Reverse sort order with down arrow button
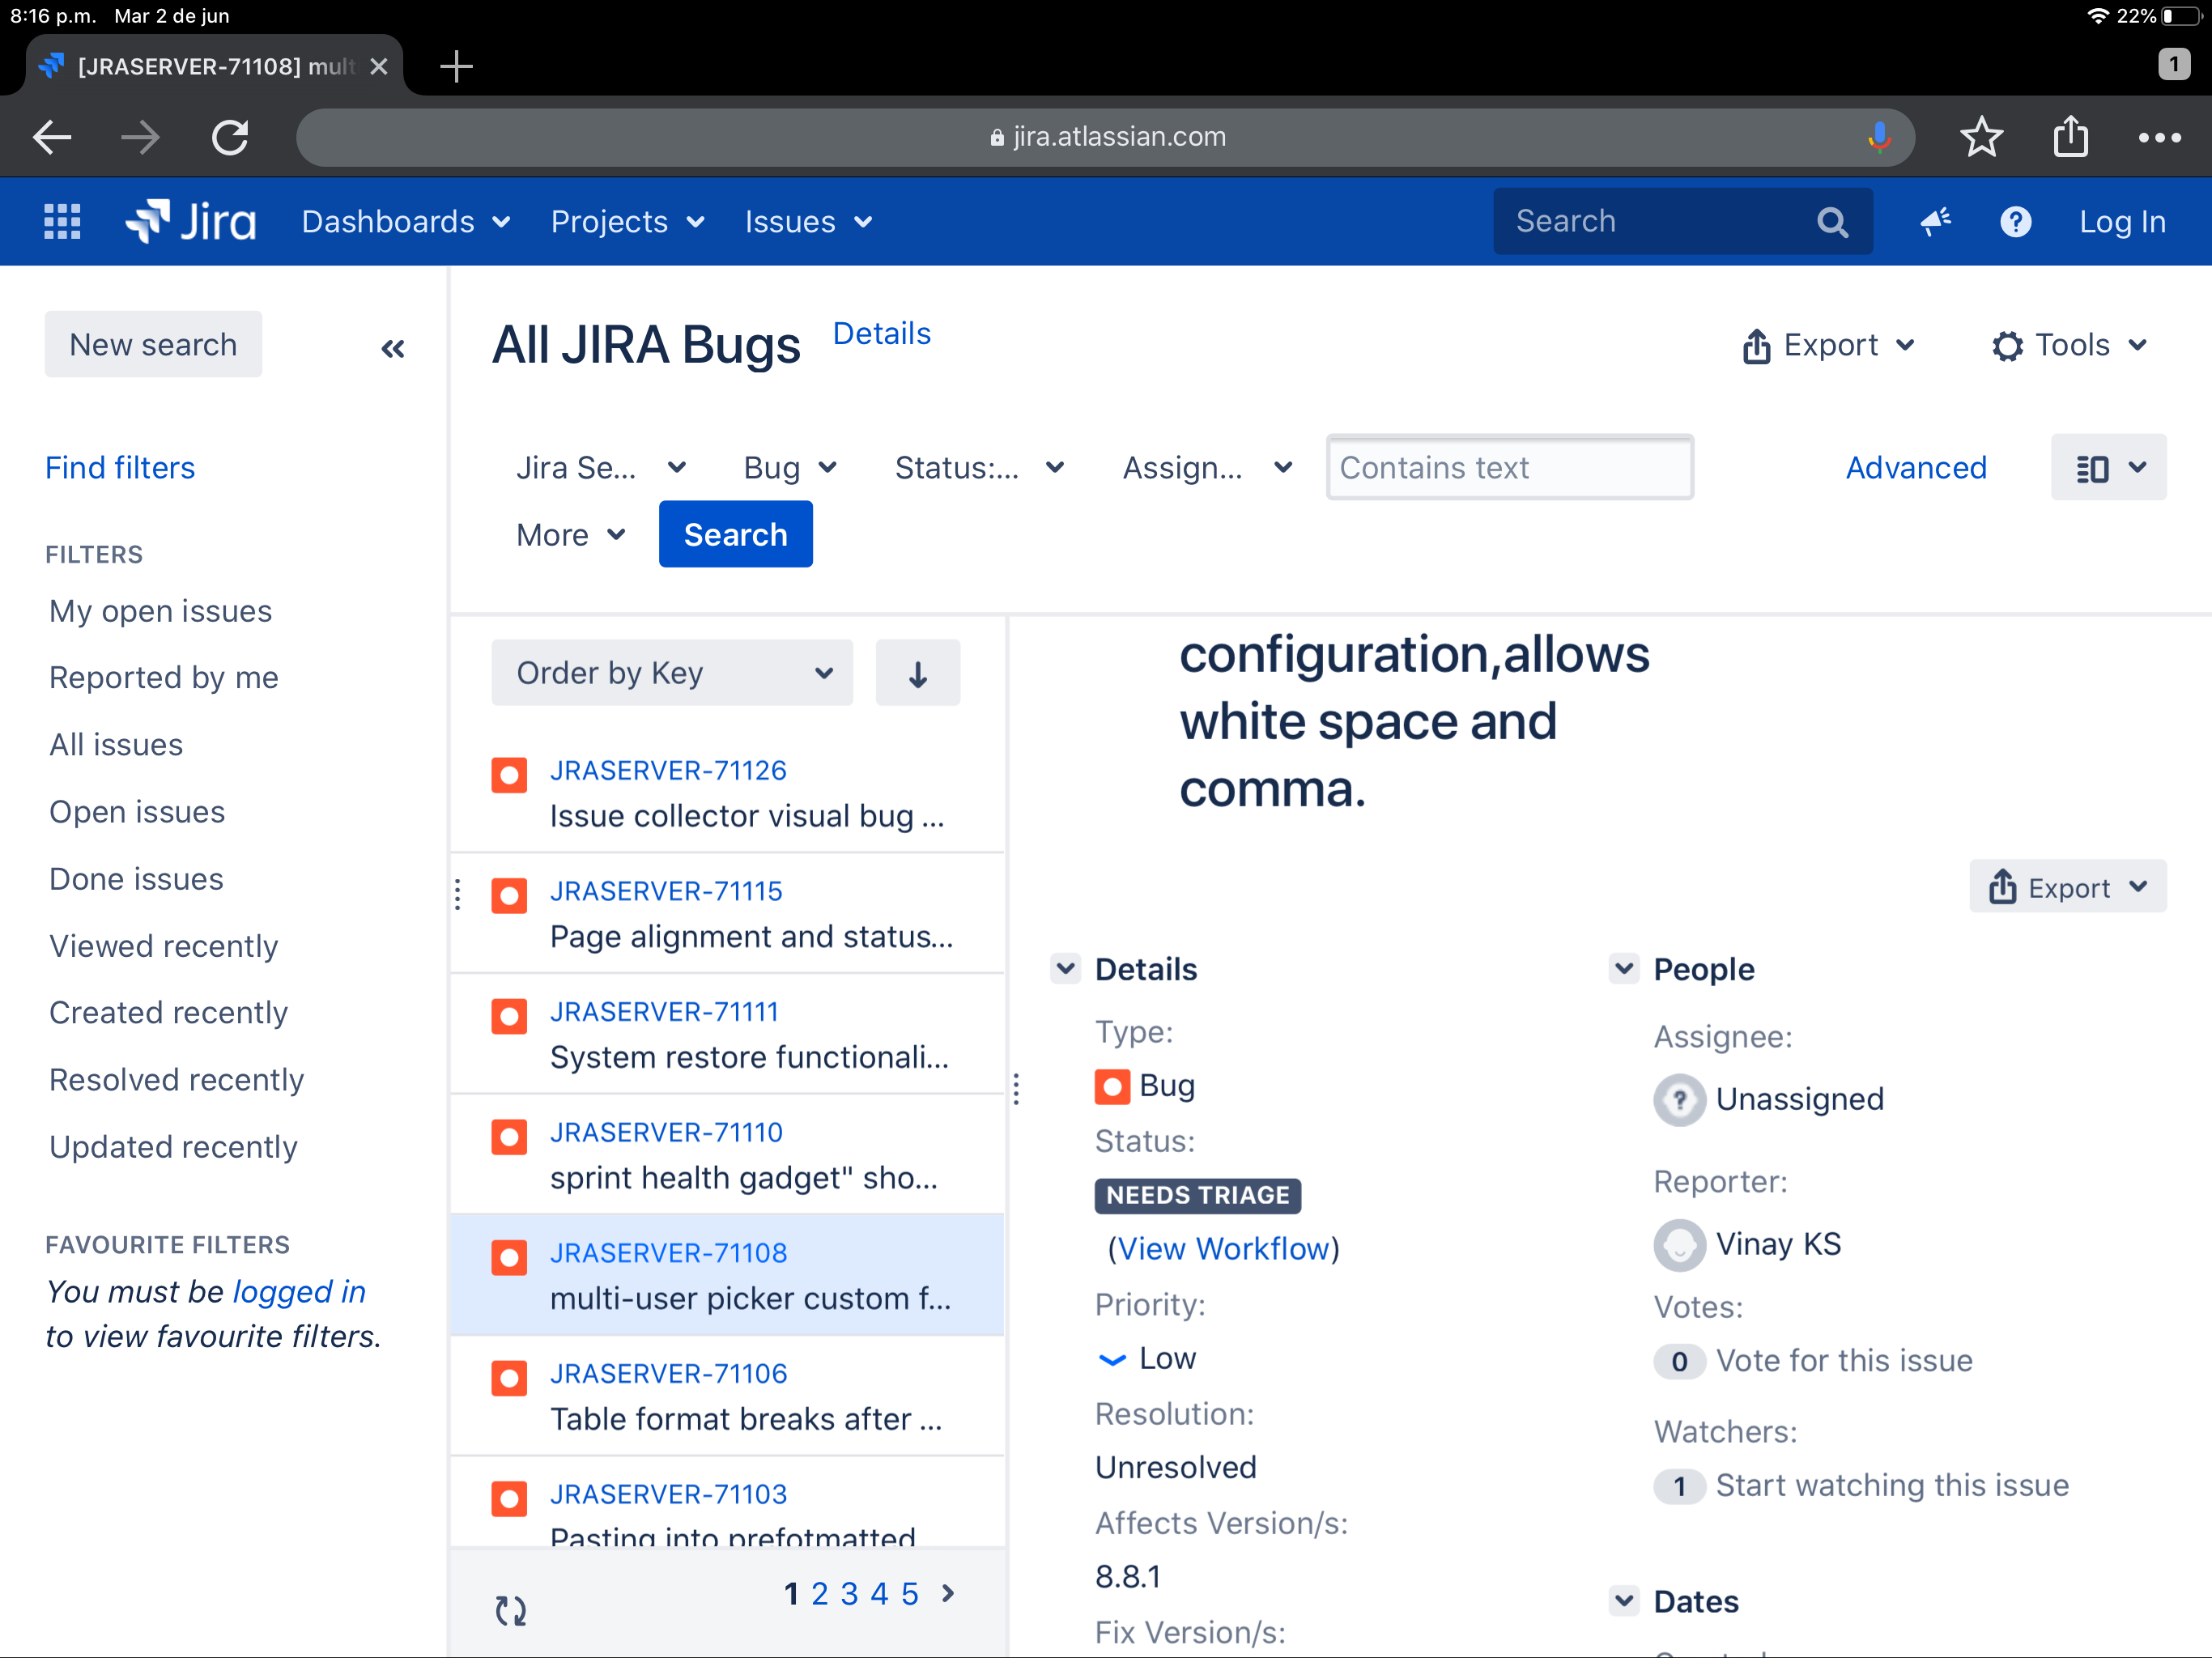The height and width of the screenshot is (1658, 2212). point(917,673)
